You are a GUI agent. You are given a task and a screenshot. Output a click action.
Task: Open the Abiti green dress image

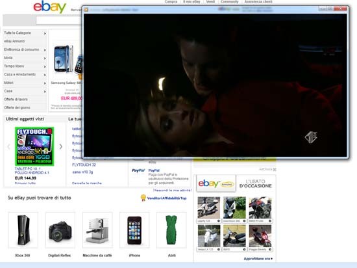(x=171, y=230)
